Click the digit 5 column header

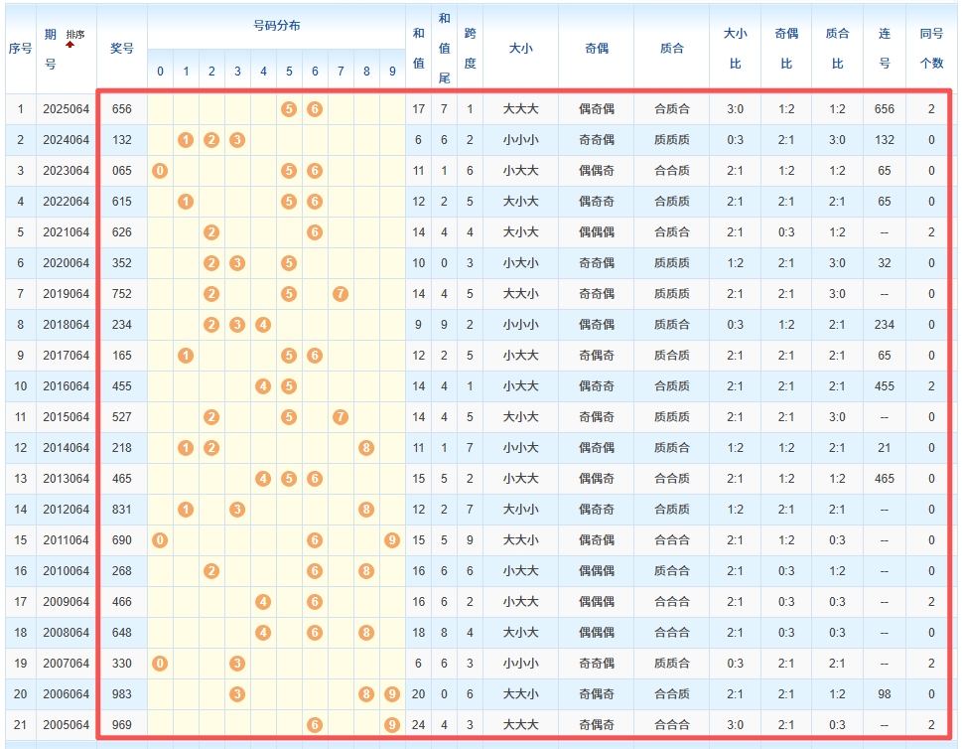[x=289, y=73]
